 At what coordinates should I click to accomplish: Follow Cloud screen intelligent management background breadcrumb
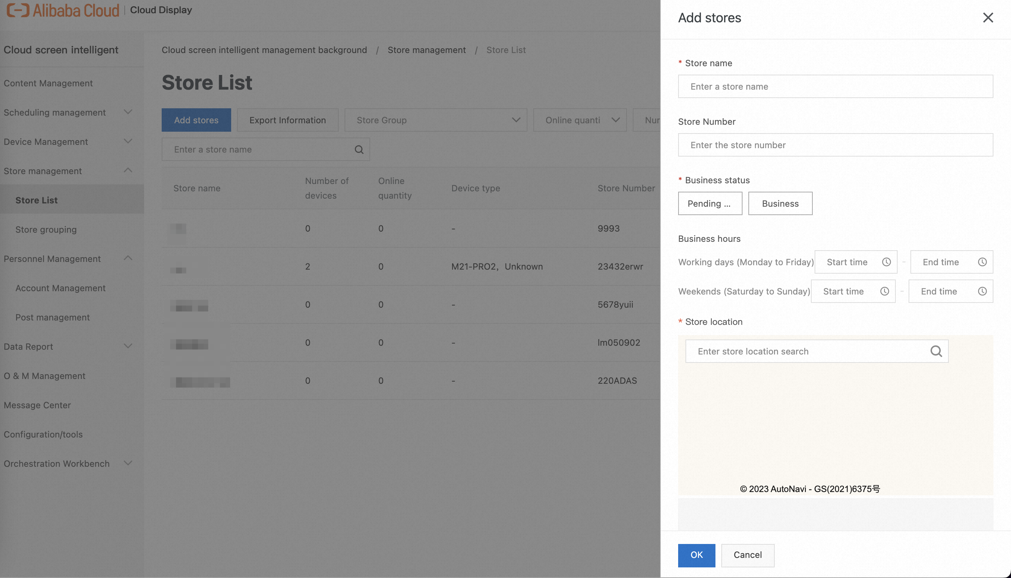[264, 50]
